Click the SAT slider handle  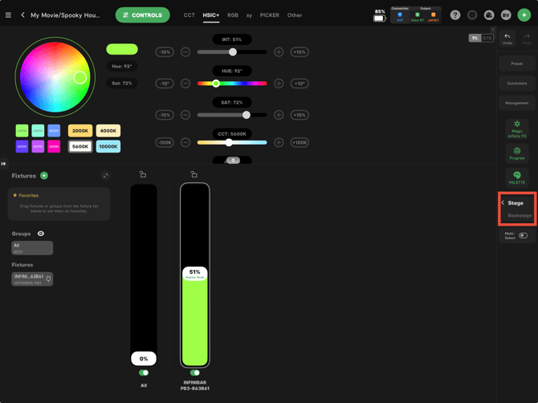coord(246,115)
